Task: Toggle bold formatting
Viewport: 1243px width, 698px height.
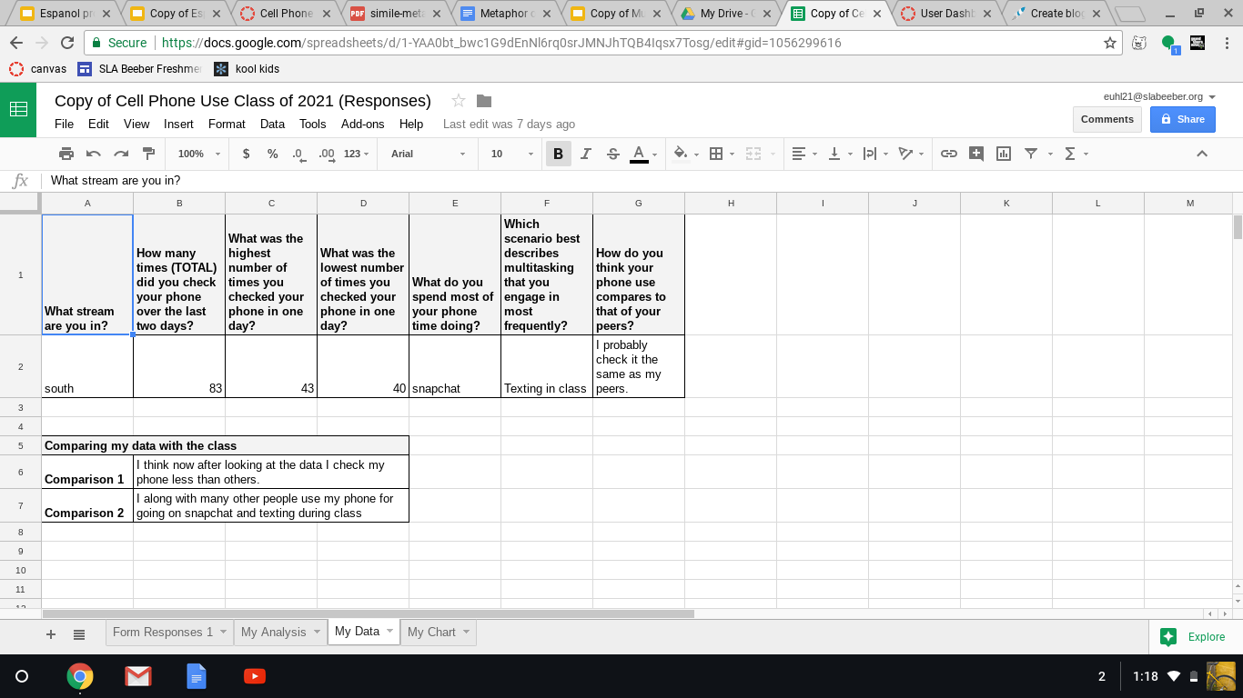Action: tap(558, 154)
